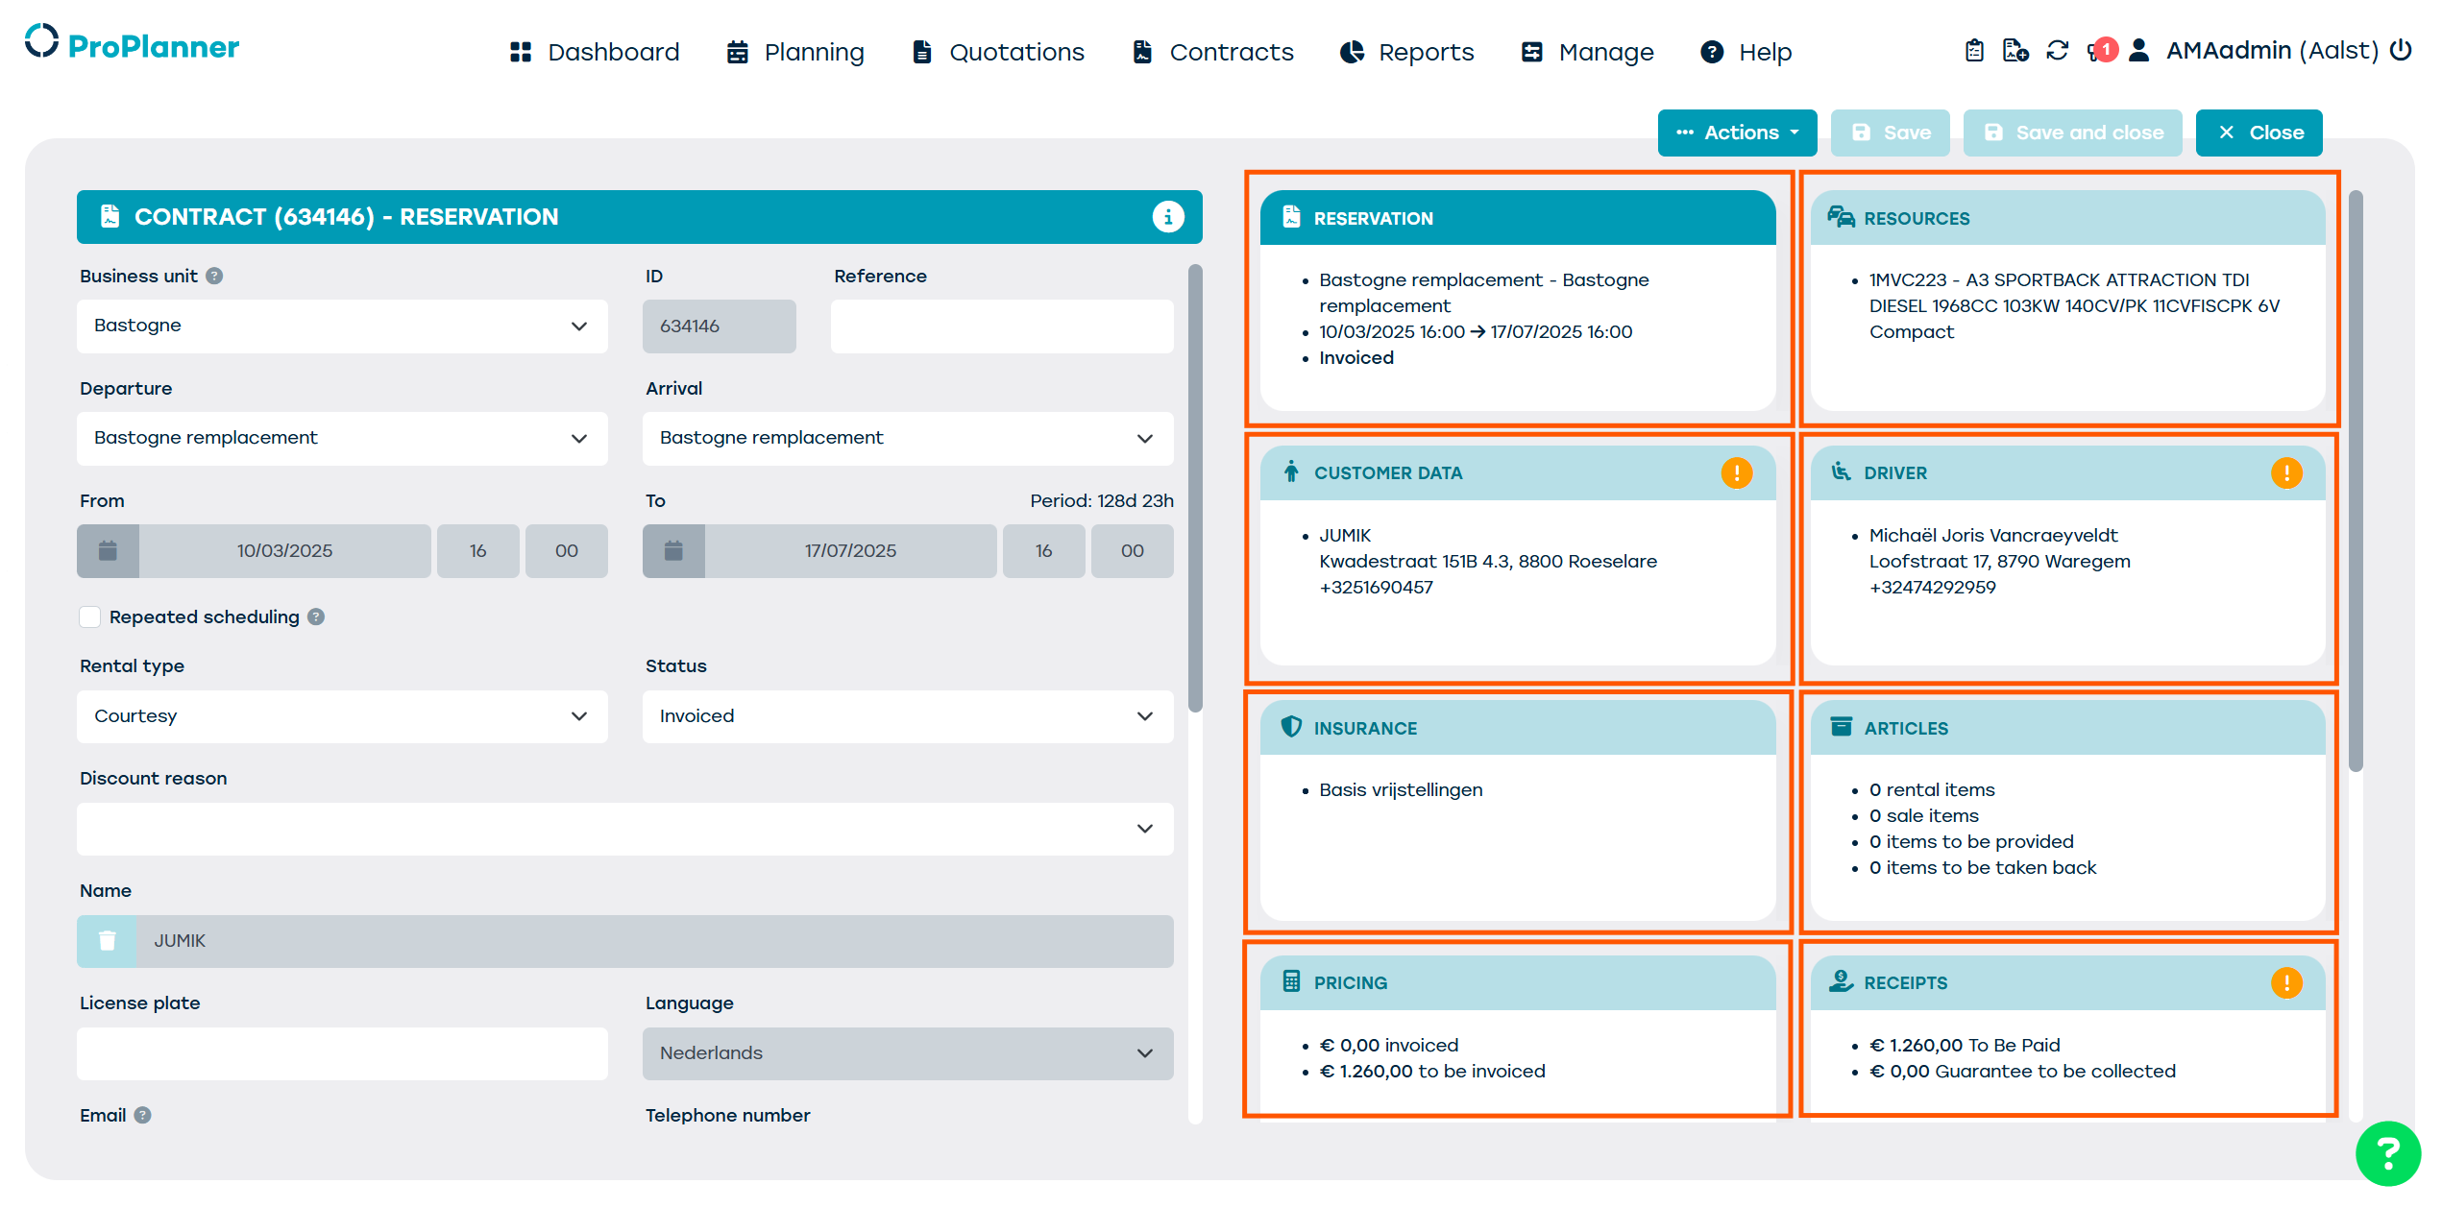Click the refresh icon in top bar

tap(2057, 51)
